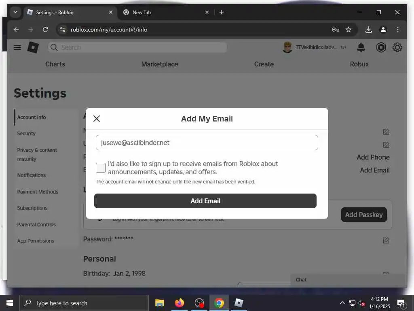Open Payment Methods settings

(x=38, y=192)
